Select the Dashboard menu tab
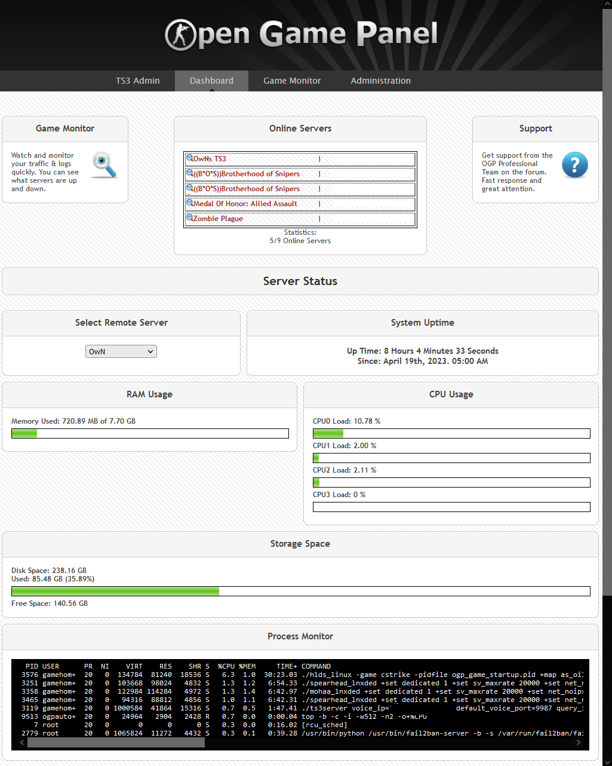 (211, 81)
